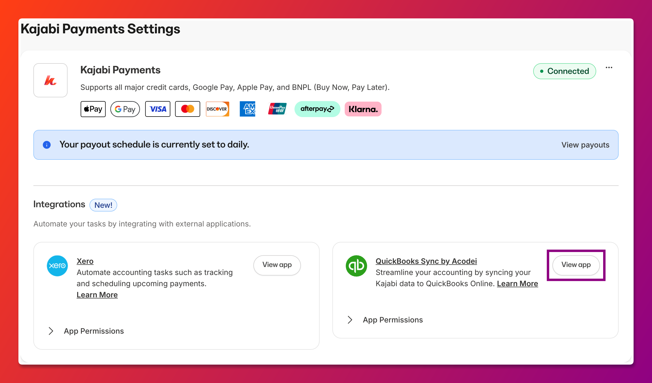The height and width of the screenshot is (383, 652).
Task: Click the Discover card icon
Action: tap(217, 109)
